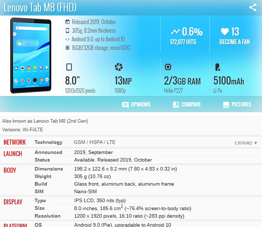Click the Versions: Wi-Fi/LTE line
262x227 pixels.
point(23,130)
